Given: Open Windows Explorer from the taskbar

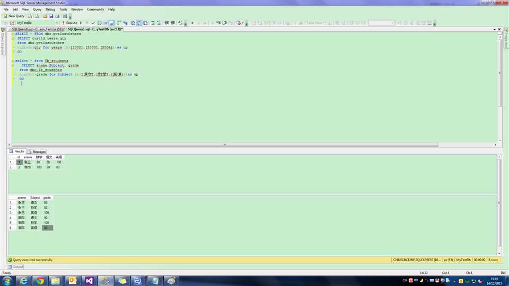Looking at the screenshot, I should (56, 281).
